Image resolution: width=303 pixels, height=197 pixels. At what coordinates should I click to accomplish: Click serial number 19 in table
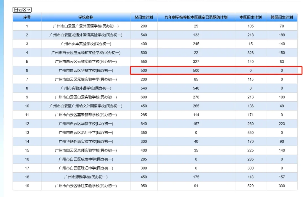click(27, 186)
